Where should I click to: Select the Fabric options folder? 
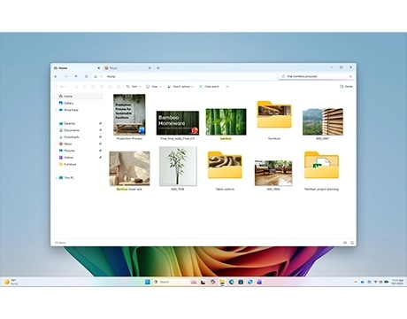[225, 165]
